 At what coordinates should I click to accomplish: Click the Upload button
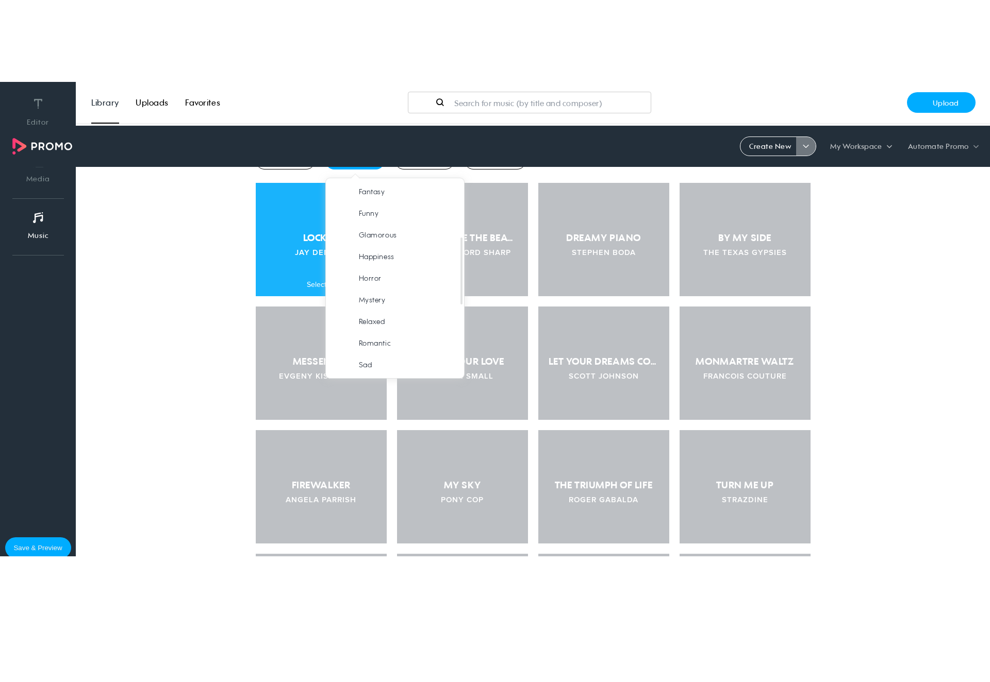(x=941, y=103)
